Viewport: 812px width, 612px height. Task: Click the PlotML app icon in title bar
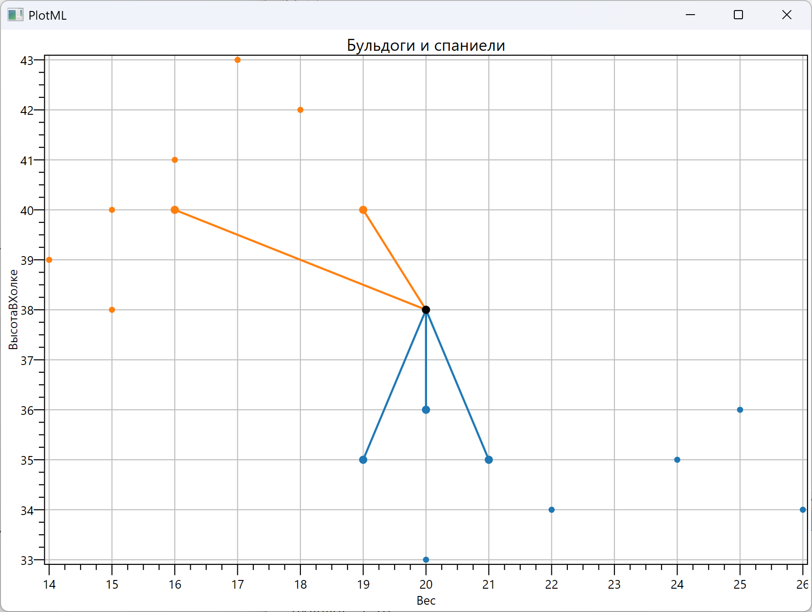pyautogui.click(x=15, y=15)
